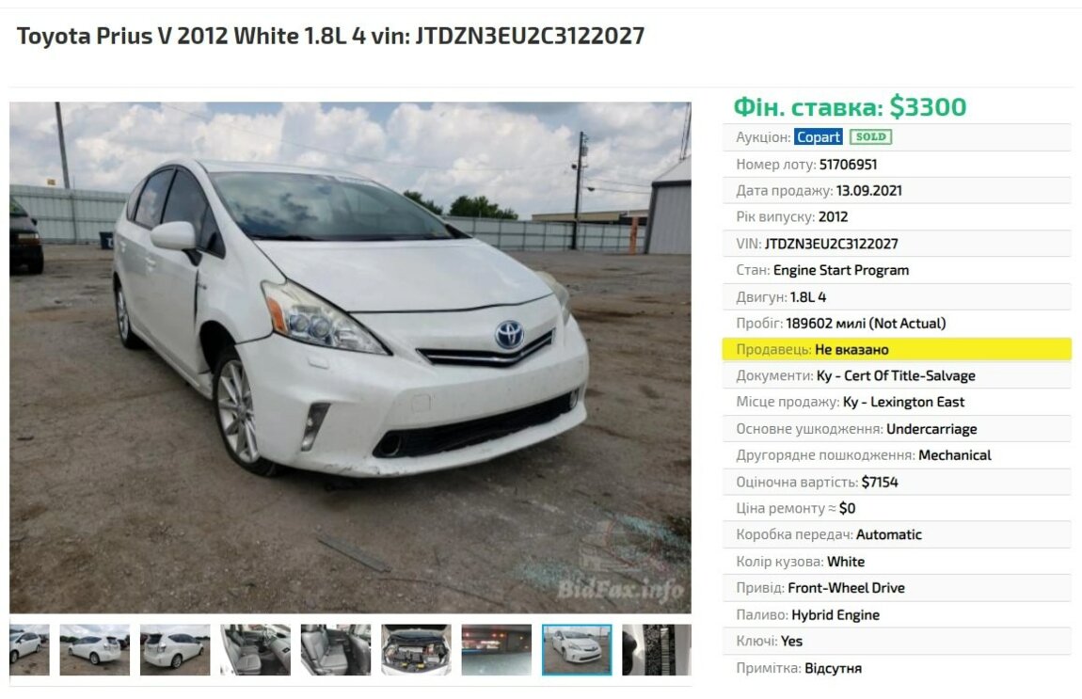The width and height of the screenshot is (1082, 699).
Task: Select the engine bay thumbnail
Action: 416,649
